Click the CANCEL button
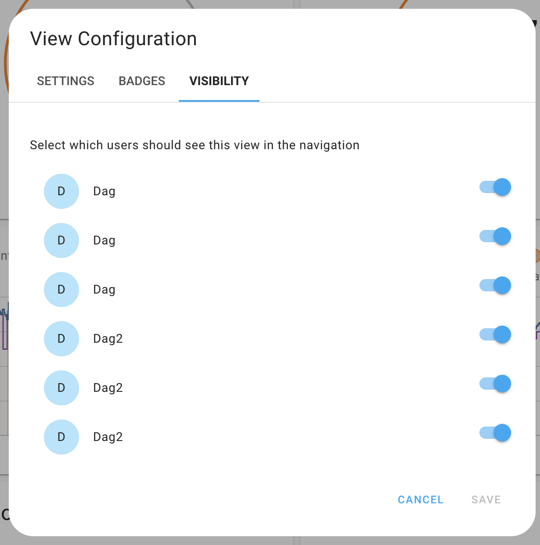 [x=420, y=499]
